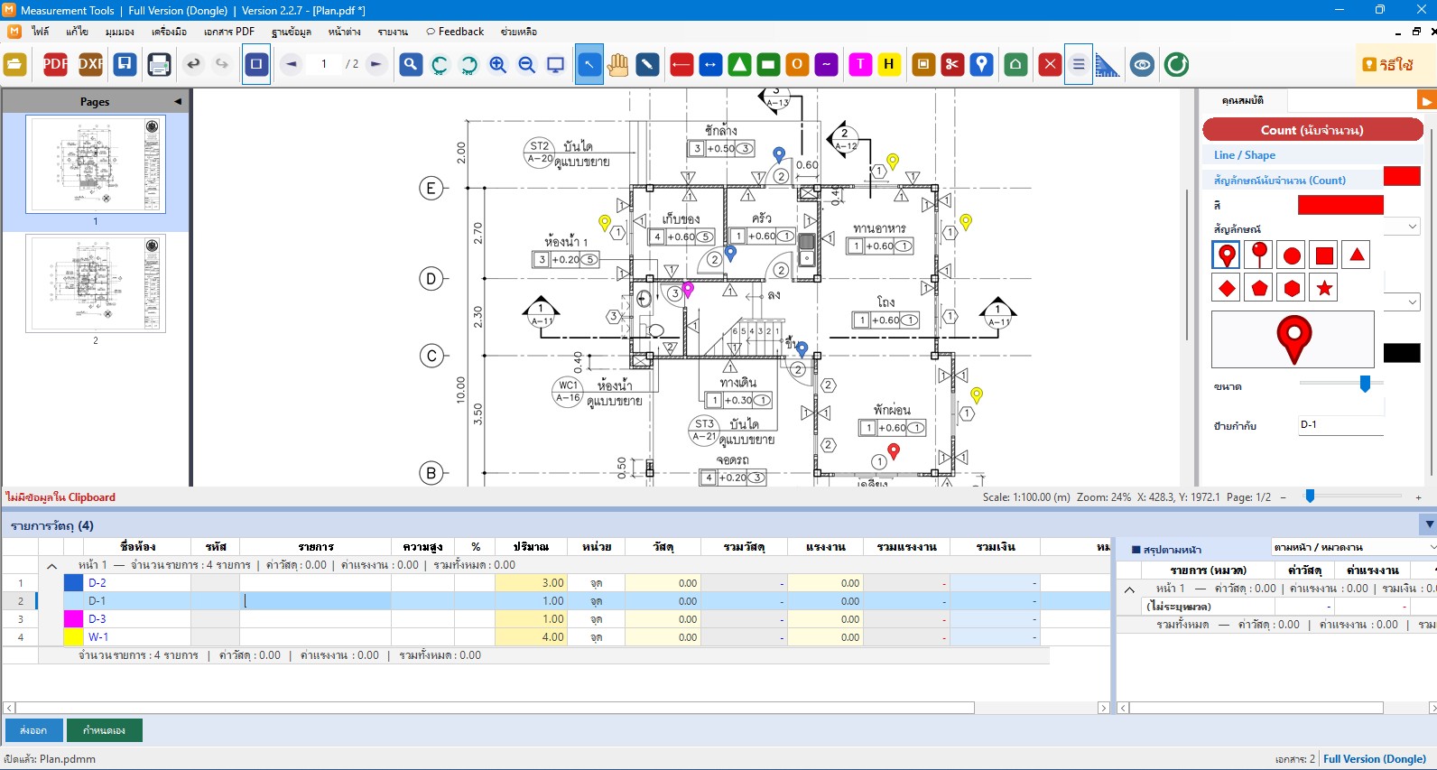
Task: Select the blue double-arrow distance tool
Action: pyautogui.click(x=710, y=64)
